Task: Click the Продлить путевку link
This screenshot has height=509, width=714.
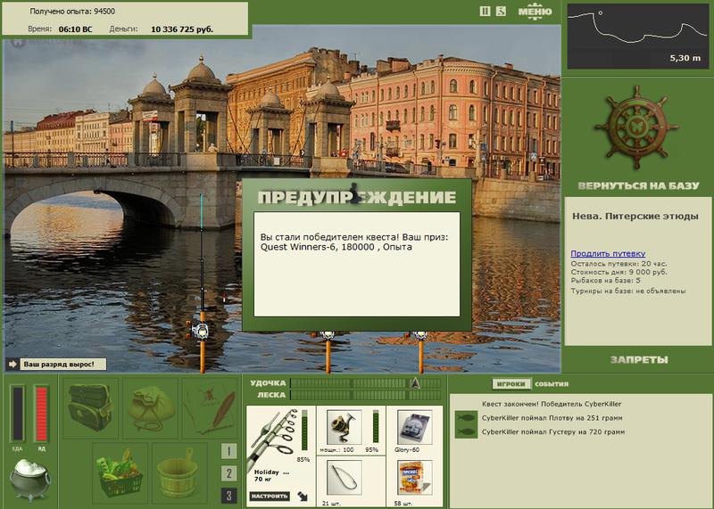Action: coord(608,253)
